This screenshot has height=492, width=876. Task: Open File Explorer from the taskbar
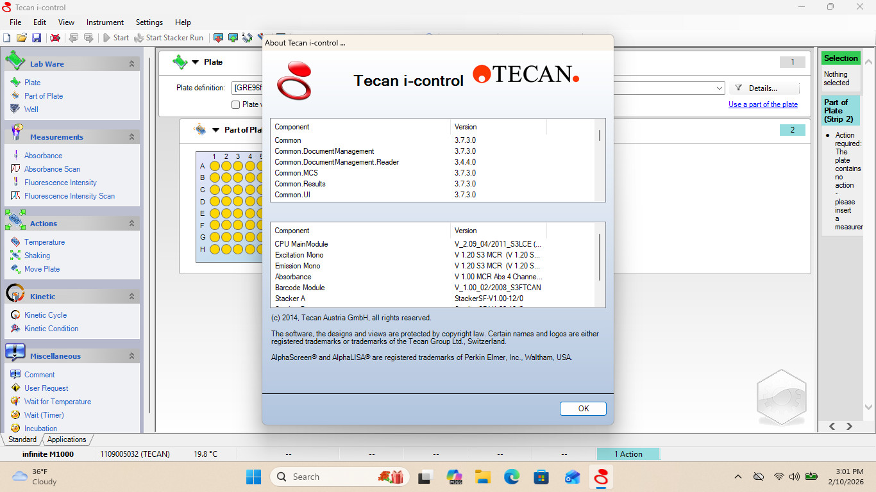click(482, 477)
